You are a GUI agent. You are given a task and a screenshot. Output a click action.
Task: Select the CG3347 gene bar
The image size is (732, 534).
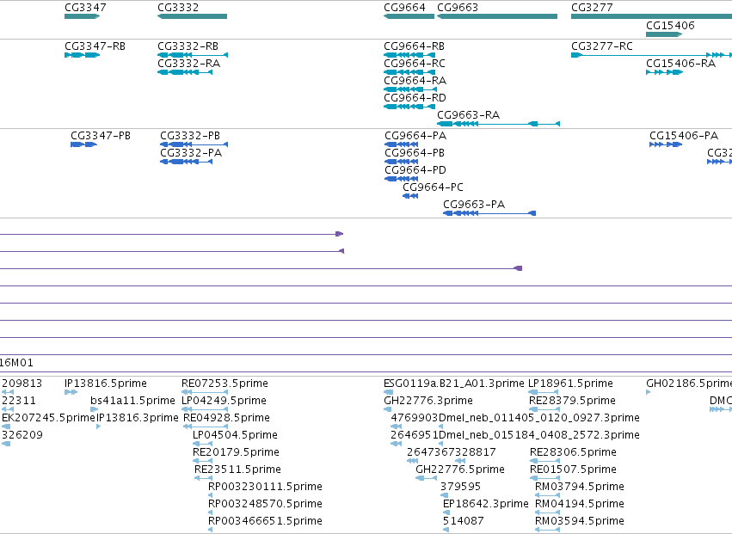[x=83, y=16]
